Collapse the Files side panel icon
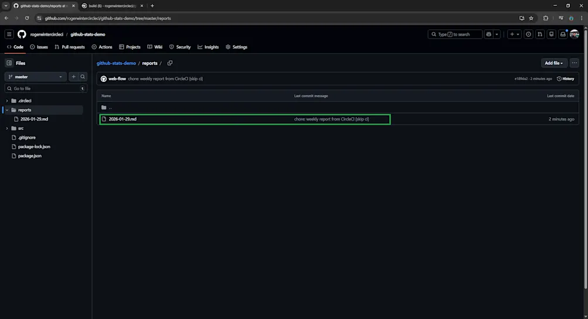The height and width of the screenshot is (319, 588). (x=9, y=63)
